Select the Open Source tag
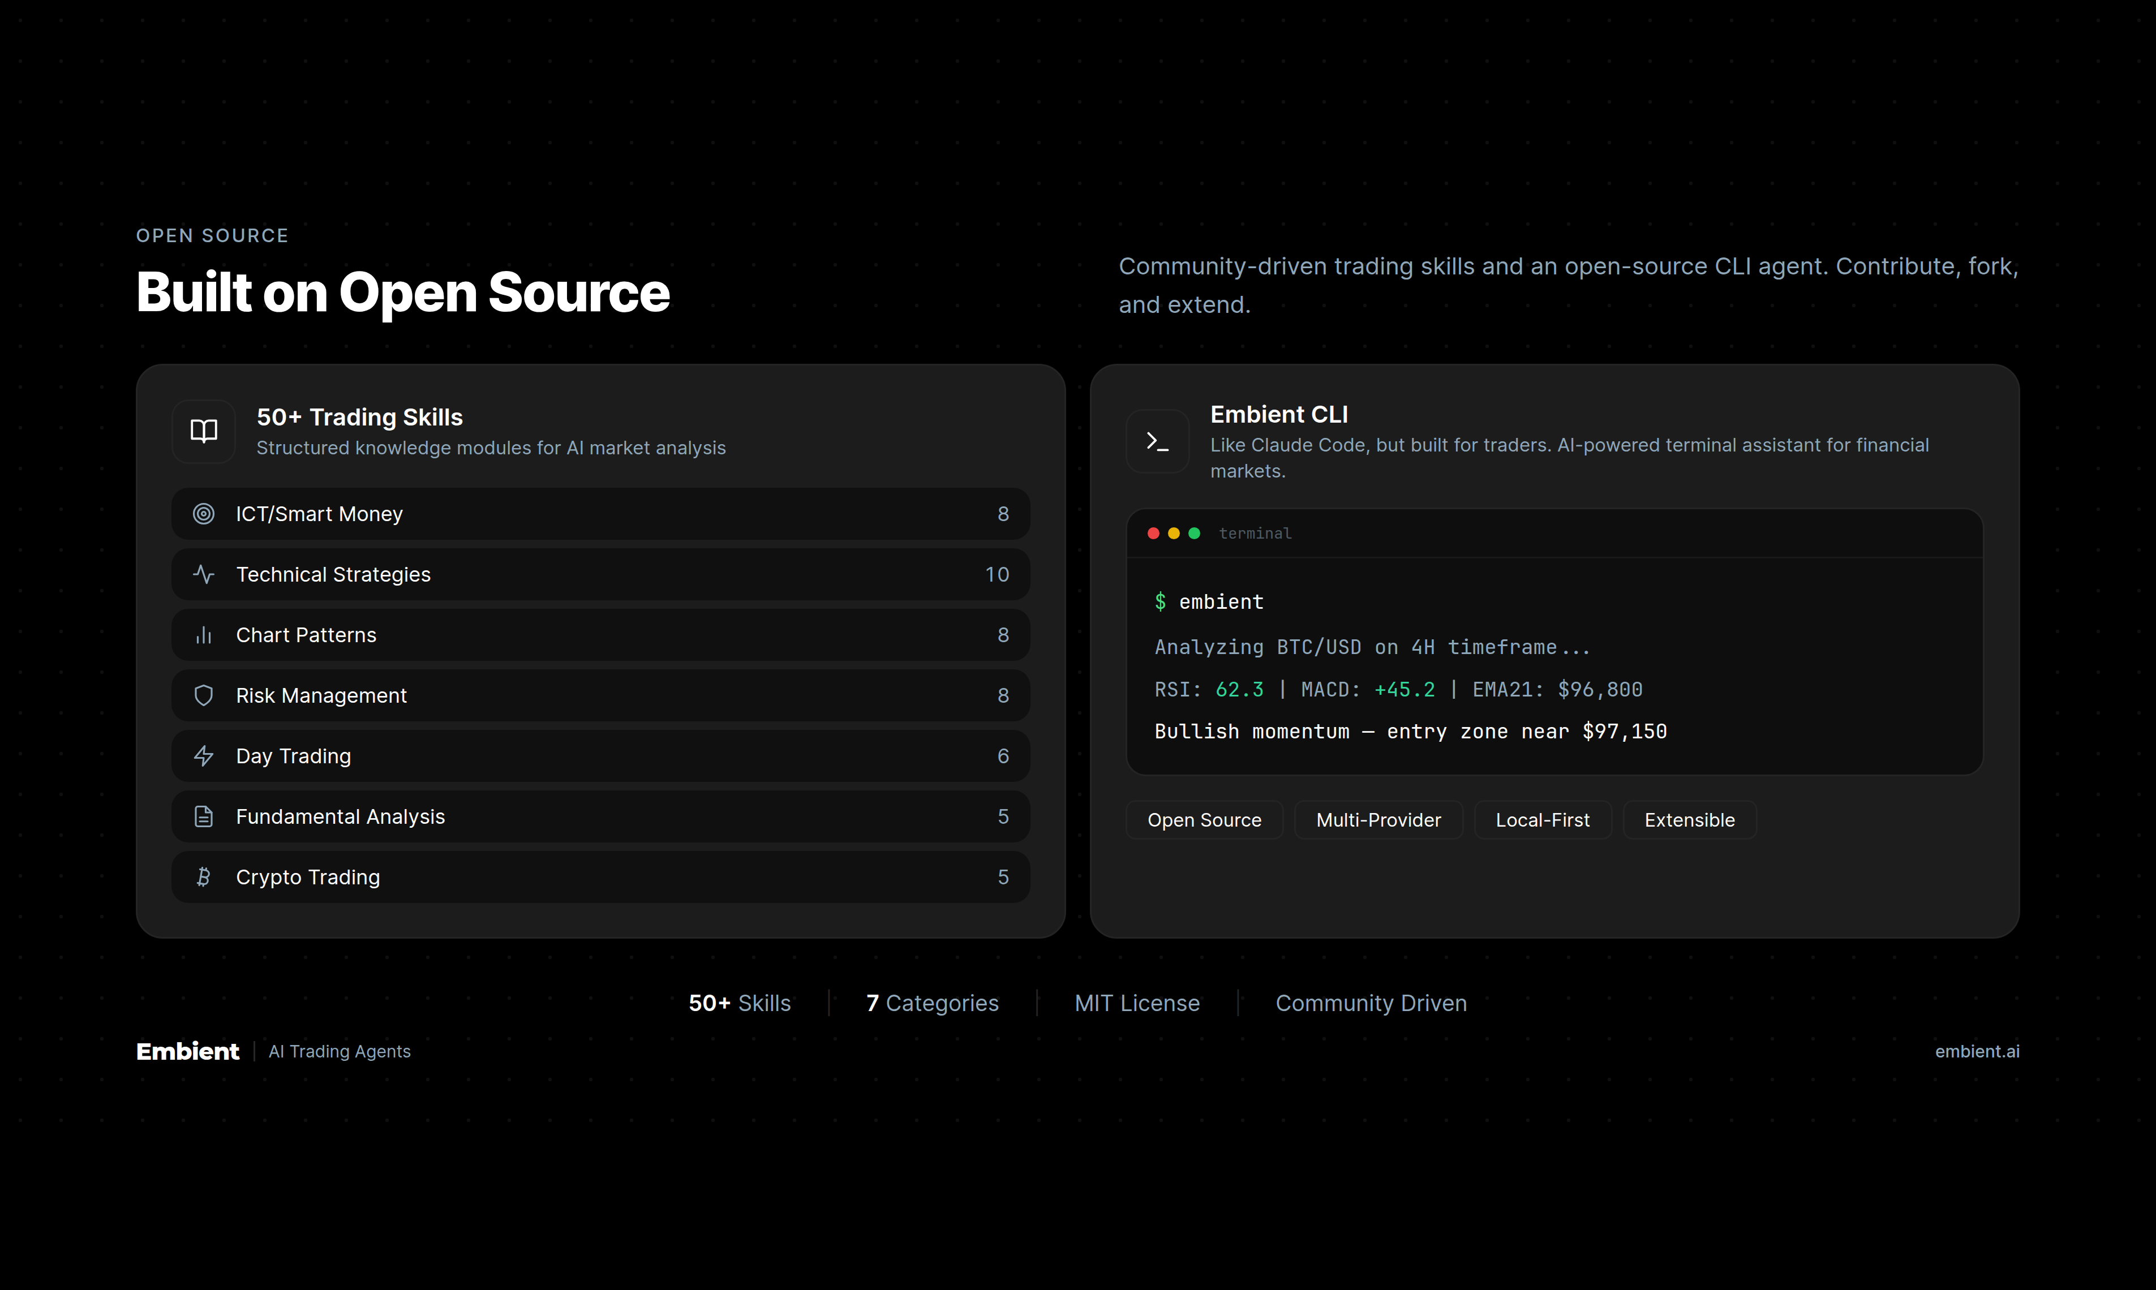 [x=1204, y=820]
